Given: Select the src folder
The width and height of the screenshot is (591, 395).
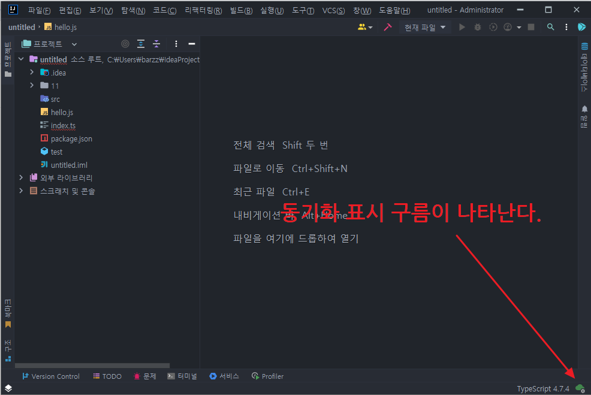Looking at the screenshot, I should click(50, 99).
